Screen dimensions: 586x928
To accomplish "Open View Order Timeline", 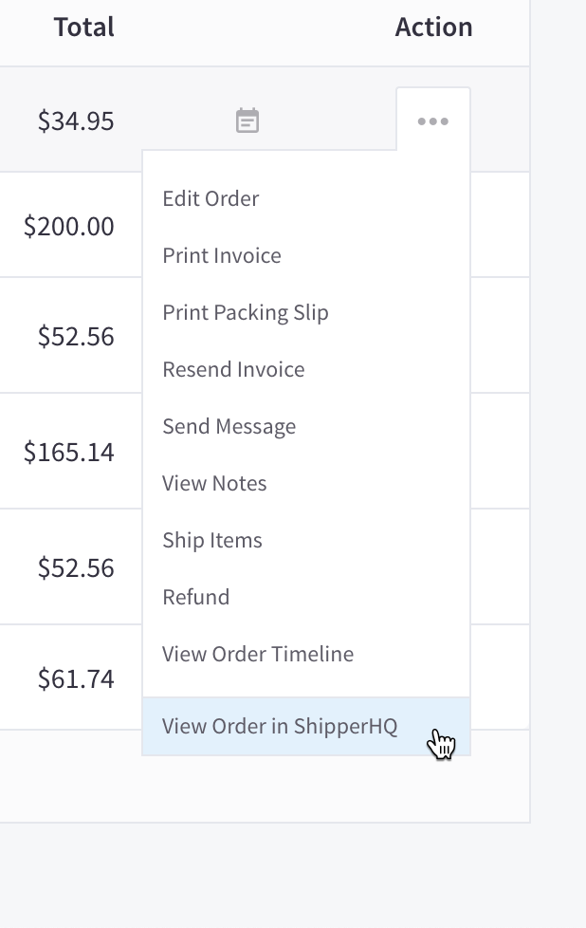I will click(x=258, y=654).
